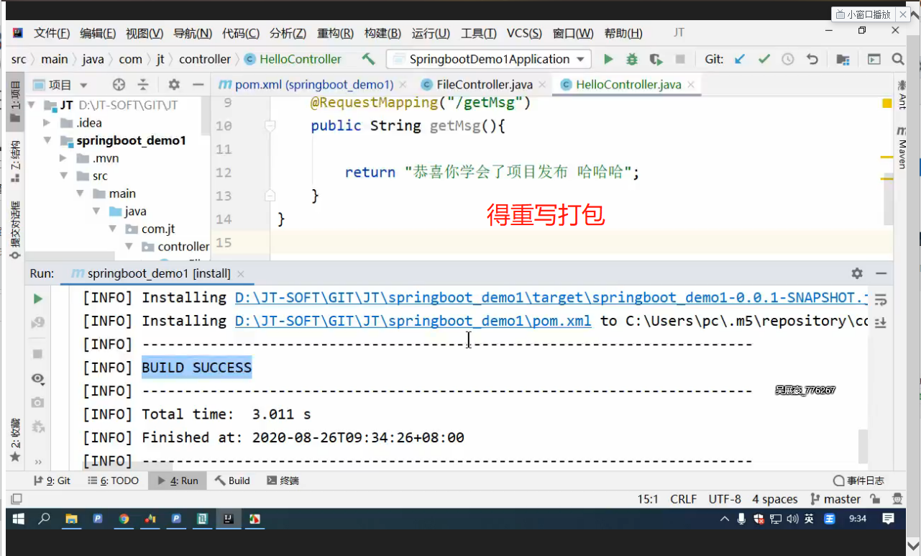Run SpringbootDemo1Application with the green play icon
Image resolution: width=921 pixels, height=556 pixels.
pyautogui.click(x=608, y=59)
